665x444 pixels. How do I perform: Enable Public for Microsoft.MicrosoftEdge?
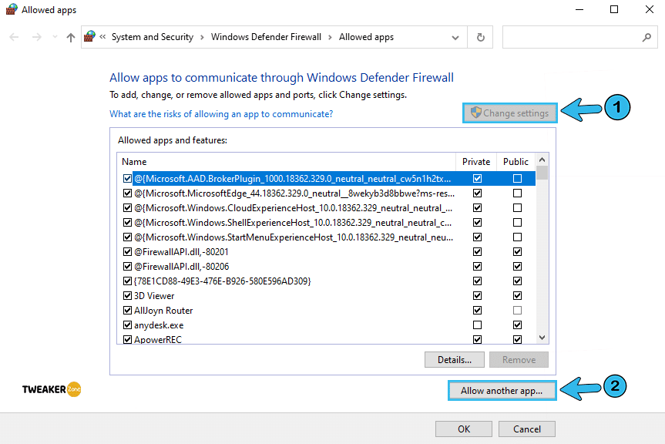click(x=517, y=193)
